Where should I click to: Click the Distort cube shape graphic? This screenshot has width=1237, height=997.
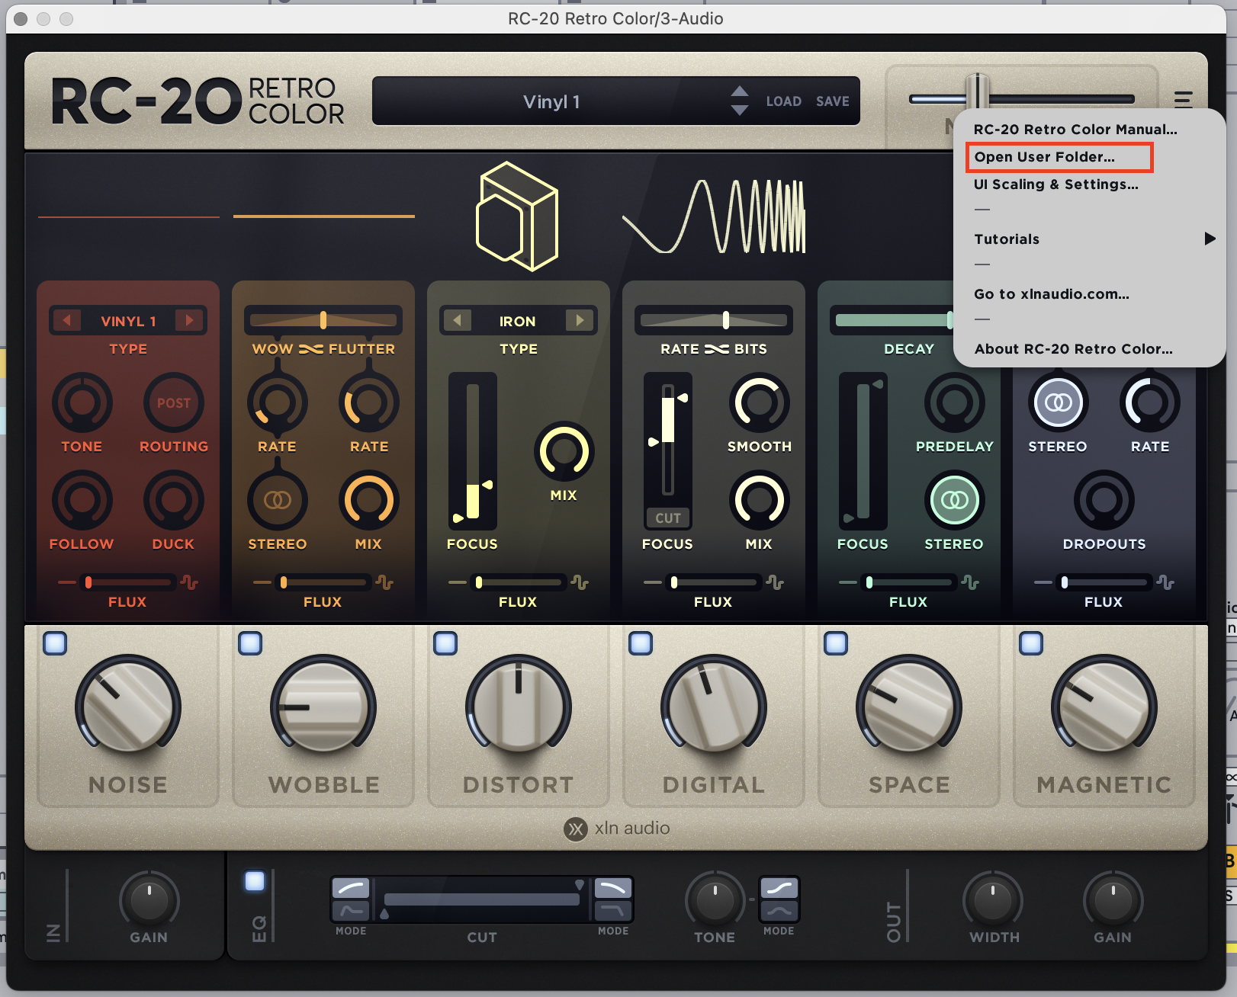(x=518, y=216)
